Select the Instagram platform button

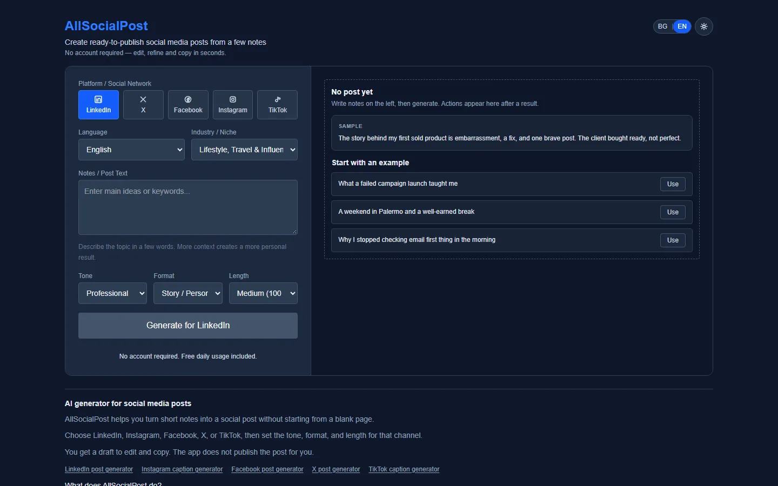pos(233,105)
